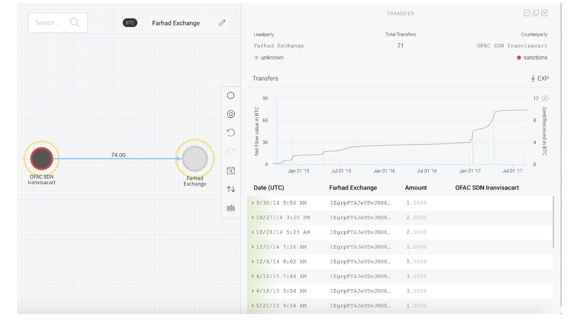Click the Total Transfers value 21
The width and height of the screenshot is (571, 321).
[400, 45]
